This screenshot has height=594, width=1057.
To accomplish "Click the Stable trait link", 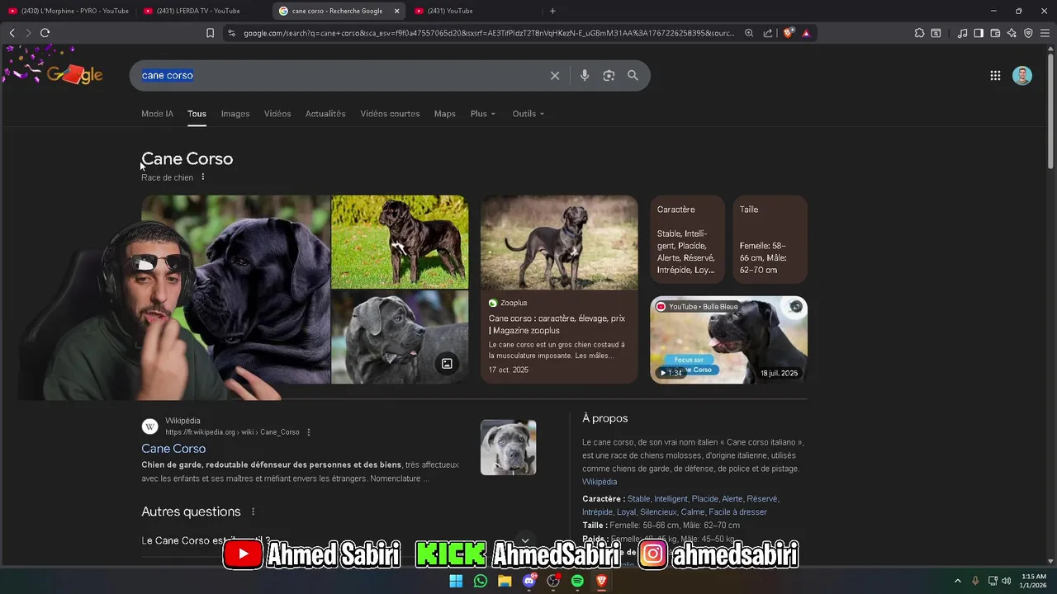I will [638, 499].
